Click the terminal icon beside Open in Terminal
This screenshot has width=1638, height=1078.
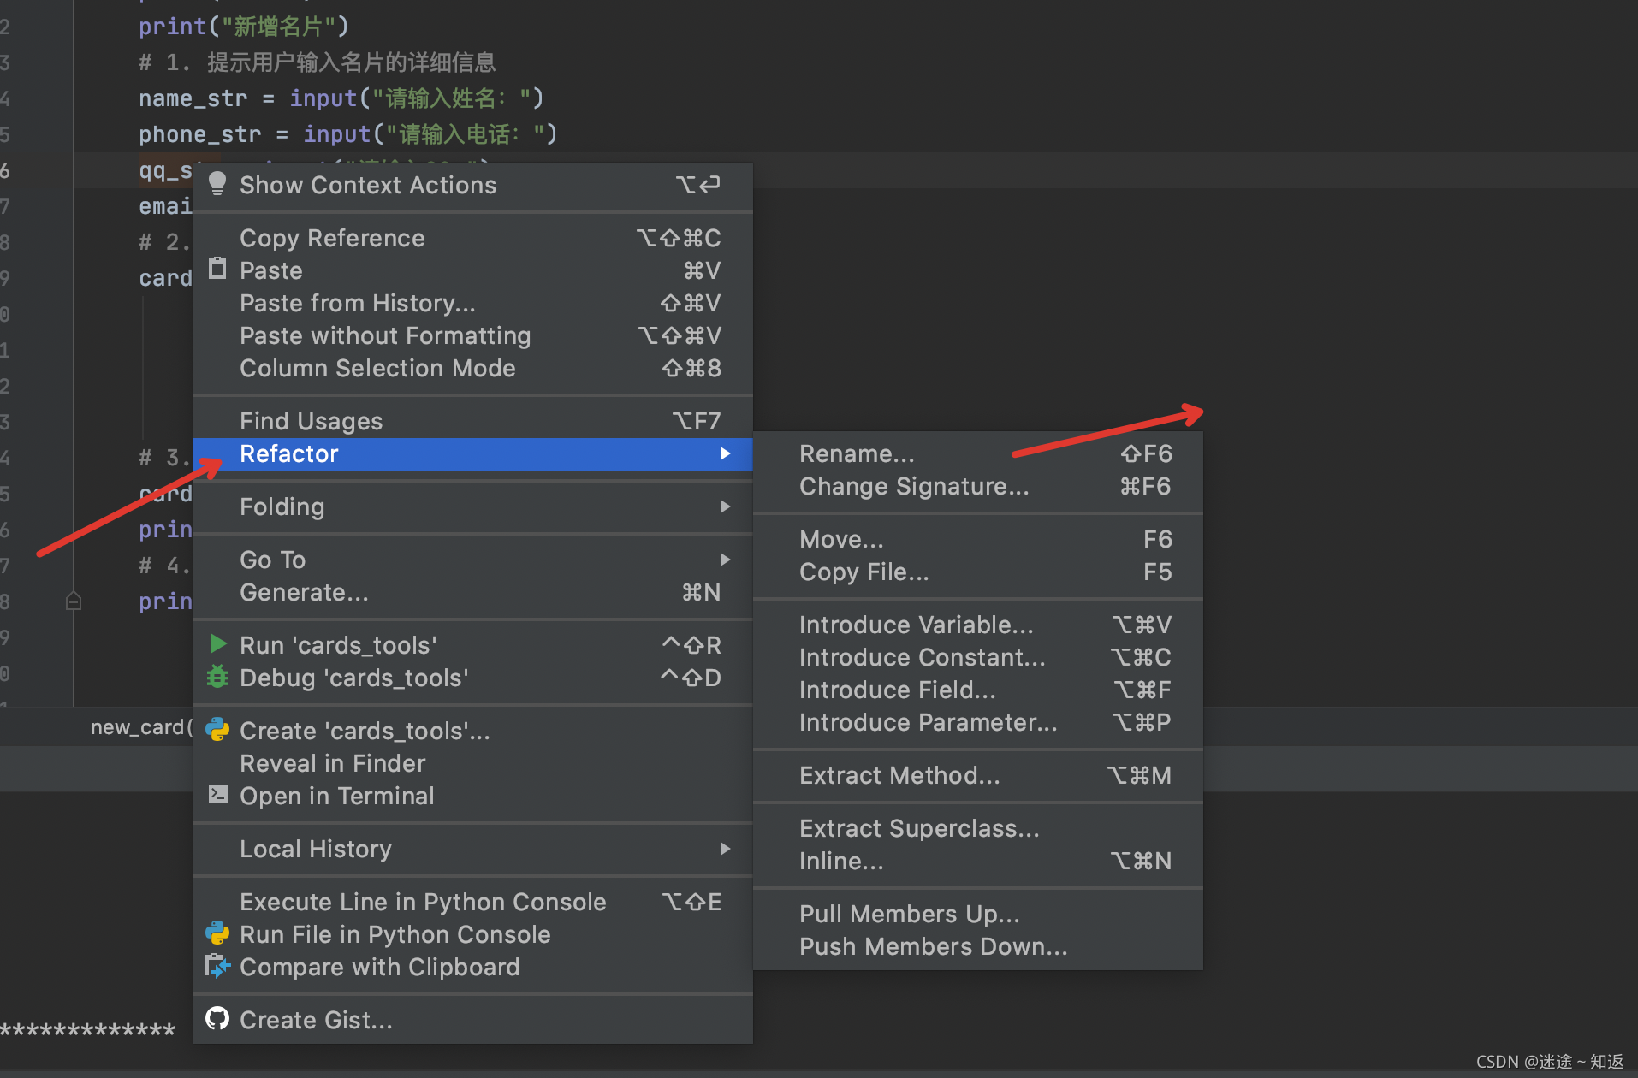[x=218, y=794]
